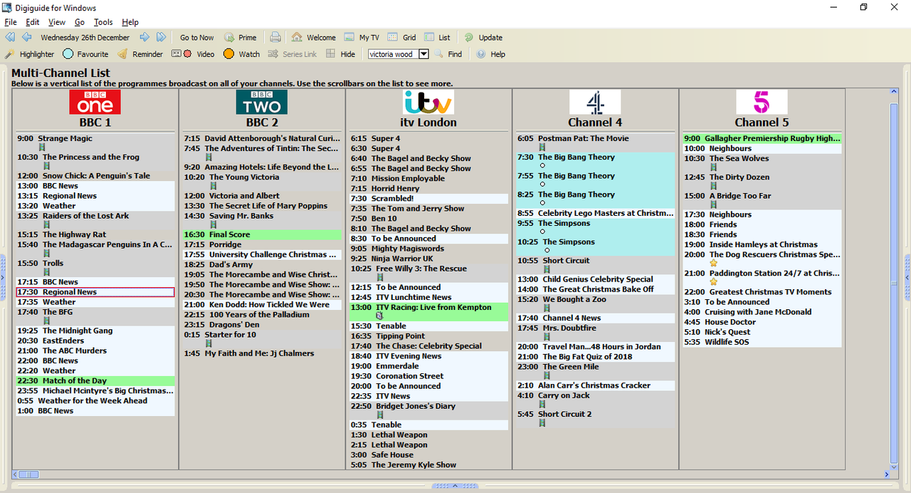Click Wednesday 26th December date label
This screenshot has height=493, width=911.
[x=85, y=38]
